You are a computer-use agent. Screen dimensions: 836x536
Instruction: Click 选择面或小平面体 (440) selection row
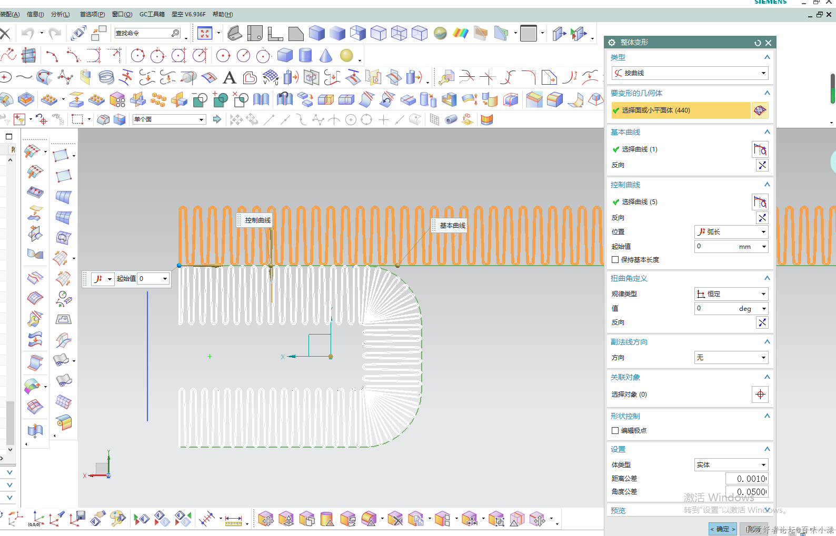(681, 110)
